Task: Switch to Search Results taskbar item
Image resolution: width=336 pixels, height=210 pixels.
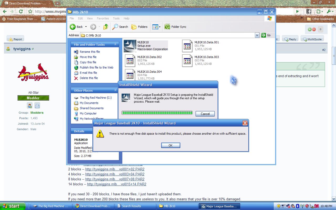Action: [x=135, y=206]
